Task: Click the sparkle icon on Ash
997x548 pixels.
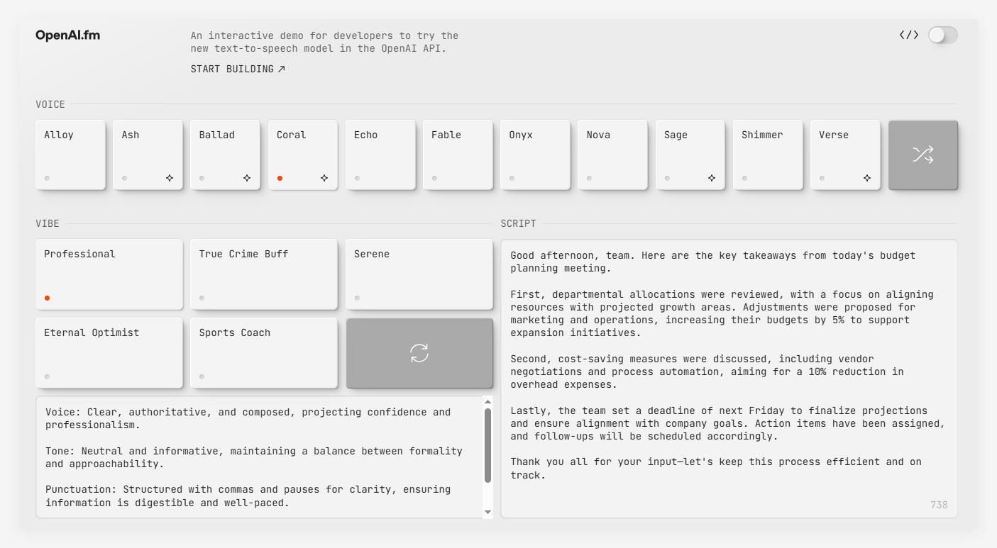Action: coord(170,178)
